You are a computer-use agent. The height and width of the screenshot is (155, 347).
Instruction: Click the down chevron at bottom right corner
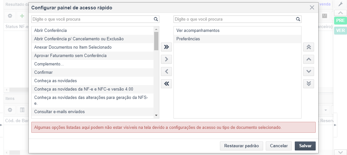[340, 152]
